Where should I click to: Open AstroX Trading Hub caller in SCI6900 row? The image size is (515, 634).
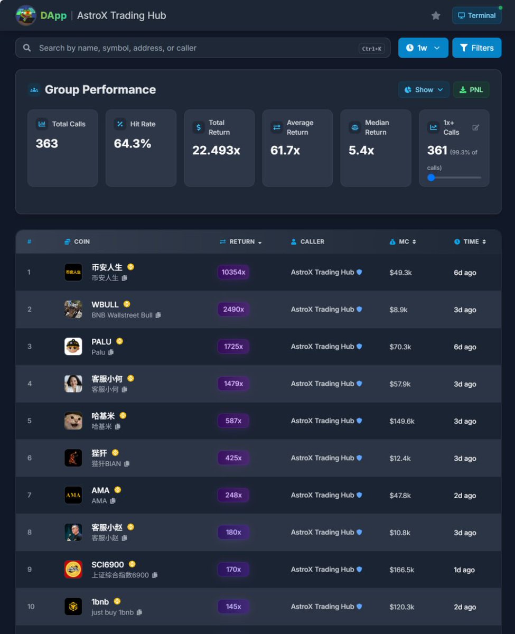coord(322,570)
